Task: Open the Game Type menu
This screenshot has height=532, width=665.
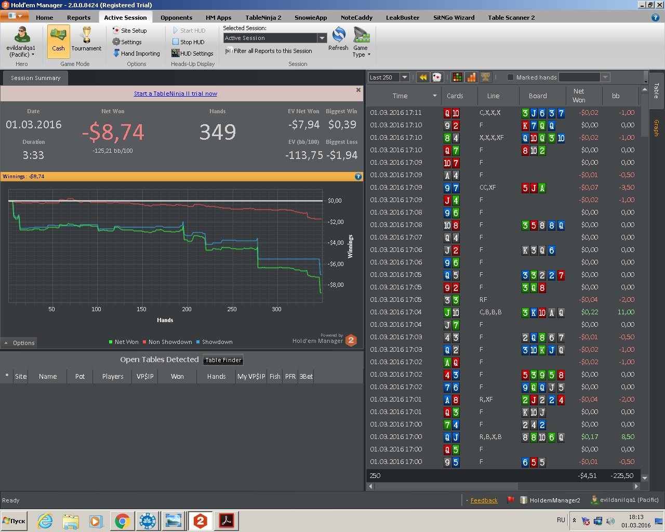Action: [361, 42]
